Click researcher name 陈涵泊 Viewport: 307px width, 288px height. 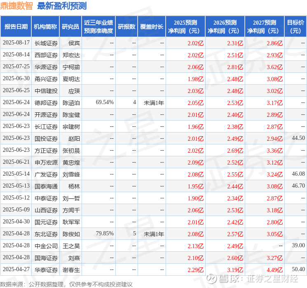[71, 103]
